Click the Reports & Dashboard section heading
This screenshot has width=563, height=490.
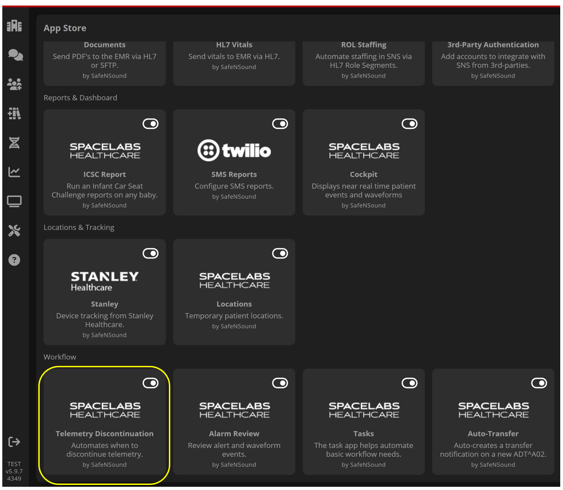point(80,98)
